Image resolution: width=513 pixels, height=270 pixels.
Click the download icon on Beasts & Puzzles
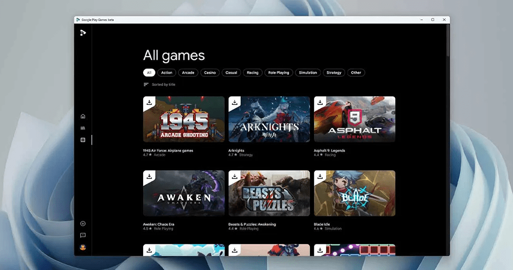[234, 176]
